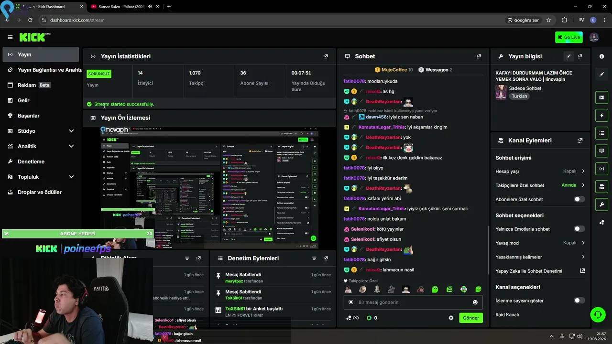Click the Gönder send button

click(x=470, y=318)
